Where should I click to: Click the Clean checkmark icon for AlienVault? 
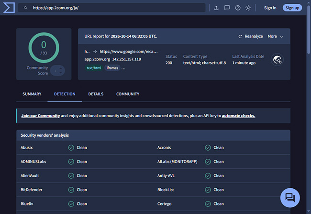click(x=71, y=176)
